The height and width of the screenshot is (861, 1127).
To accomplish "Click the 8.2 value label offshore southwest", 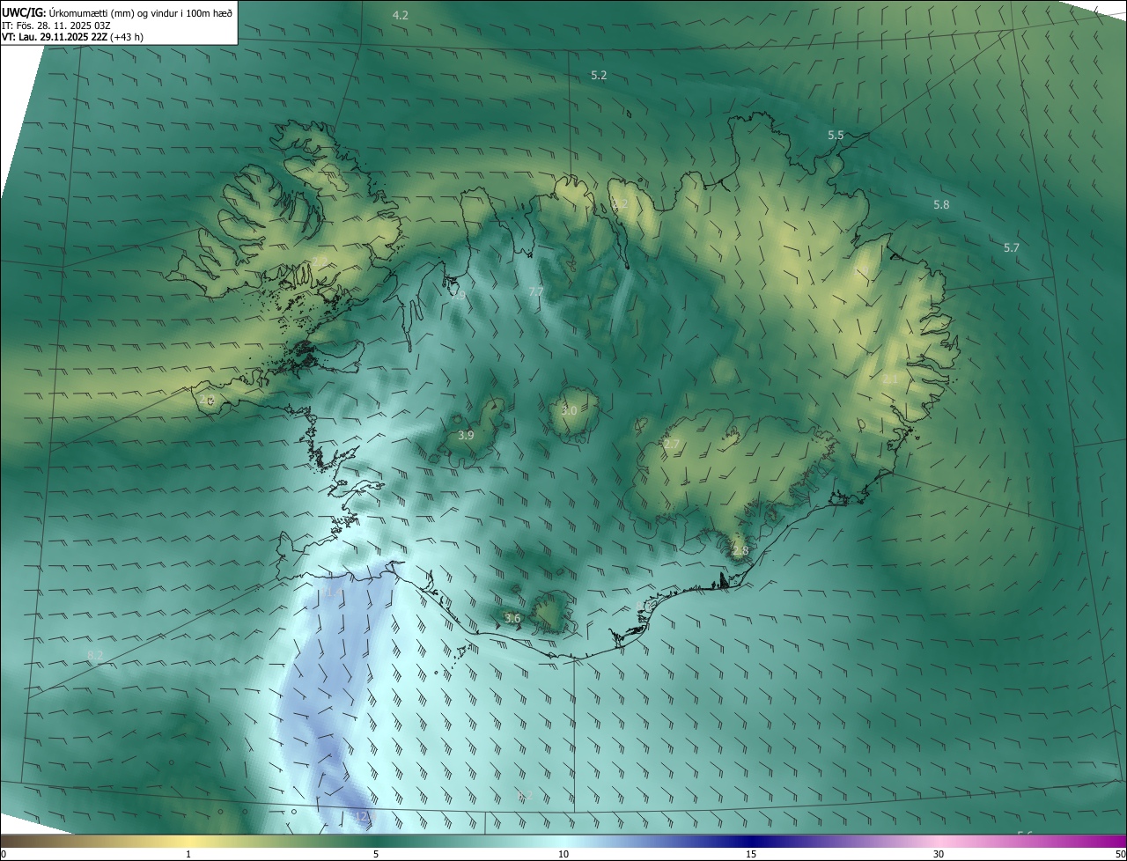I will 95,655.
